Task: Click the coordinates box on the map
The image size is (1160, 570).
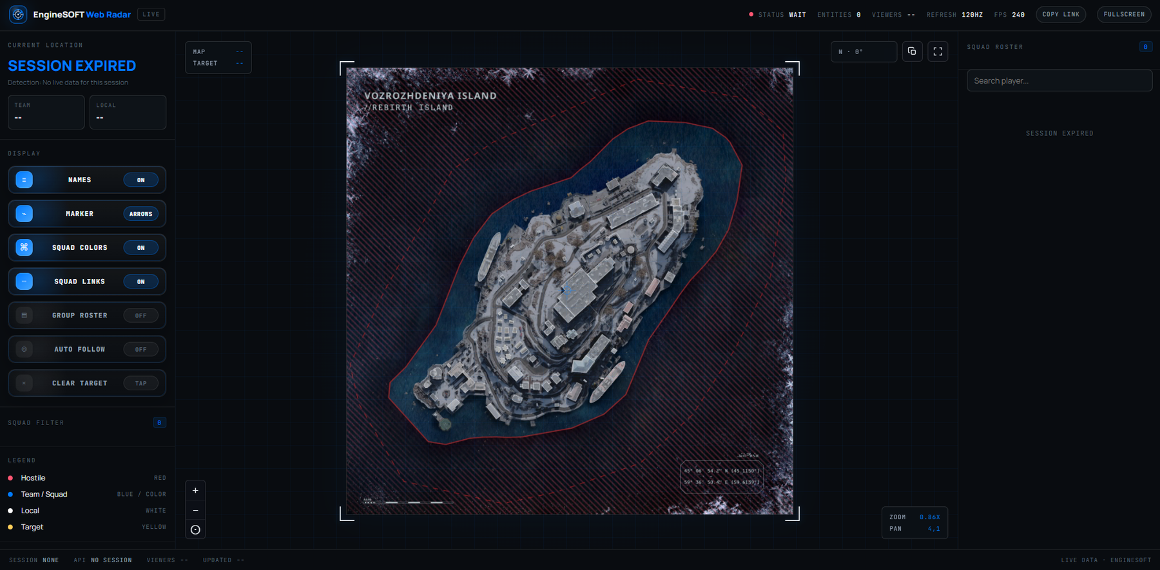Action: click(722, 477)
